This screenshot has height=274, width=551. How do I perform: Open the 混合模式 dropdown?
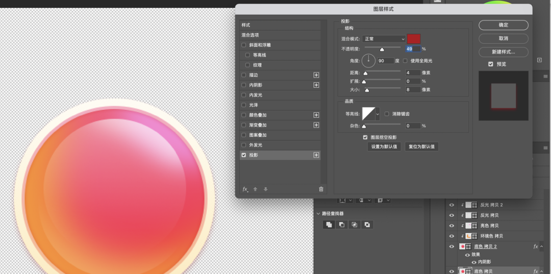(x=384, y=39)
